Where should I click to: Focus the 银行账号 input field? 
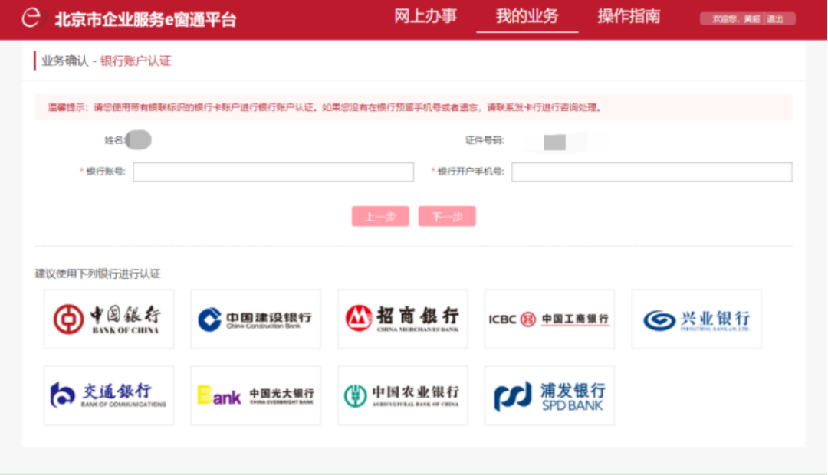(274, 172)
